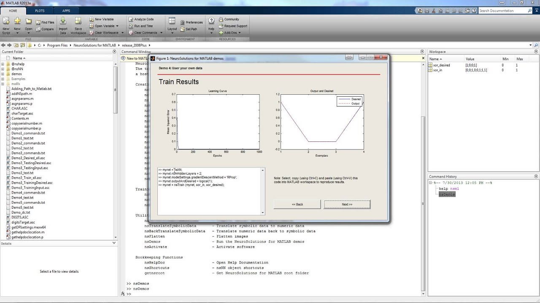Open the Add-Ons dropdown
The height and width of the screenshot is (303, 540).
[230, 32]
